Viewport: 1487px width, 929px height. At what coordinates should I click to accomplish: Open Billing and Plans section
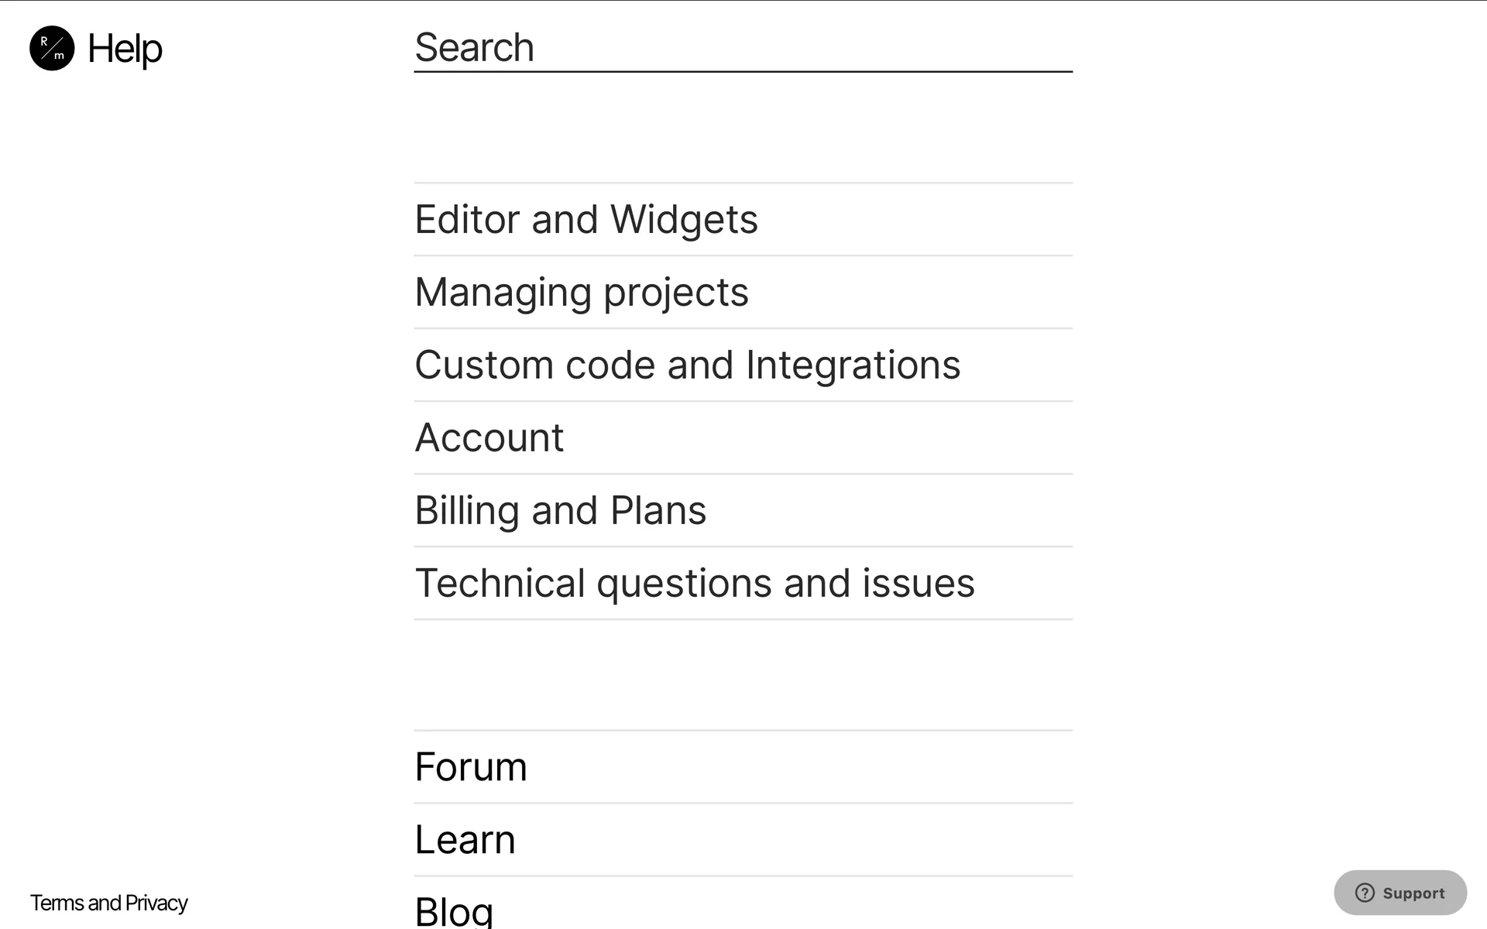pyautogui.click(x=560, y=510)
